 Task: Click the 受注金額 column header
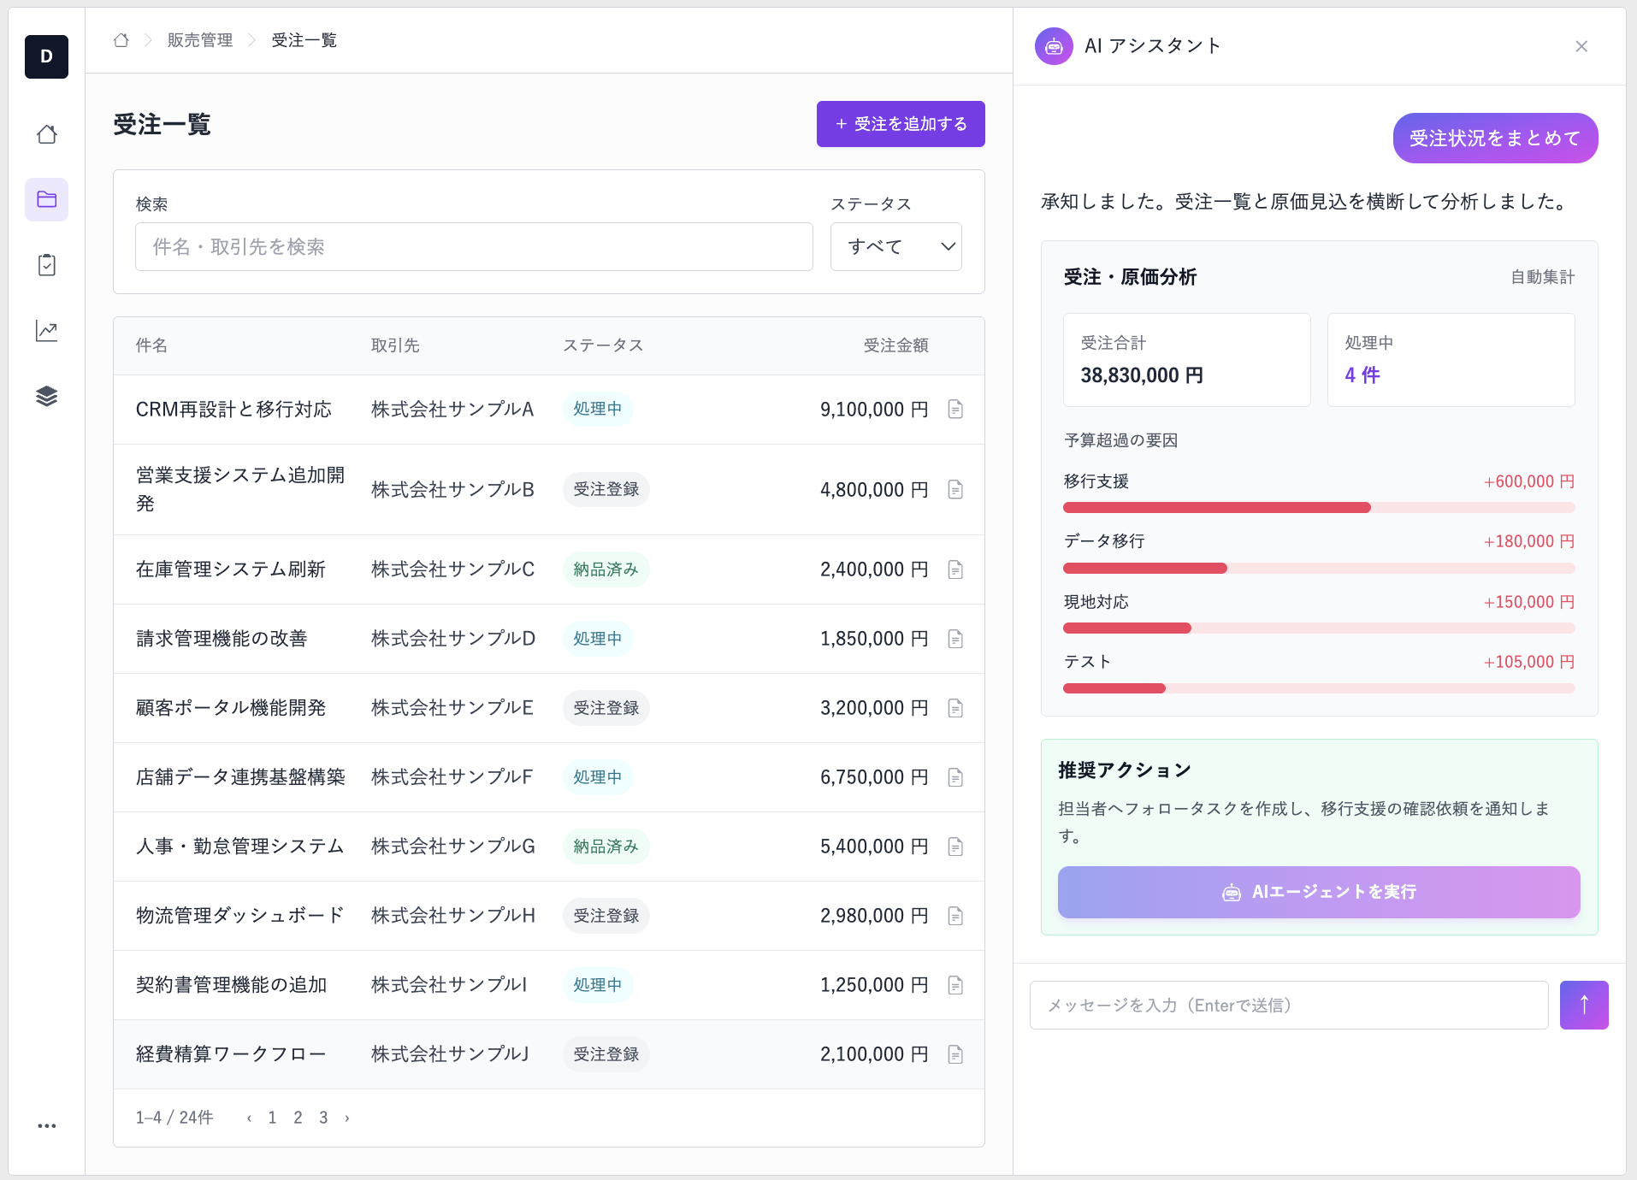click(x=895, y=345)
